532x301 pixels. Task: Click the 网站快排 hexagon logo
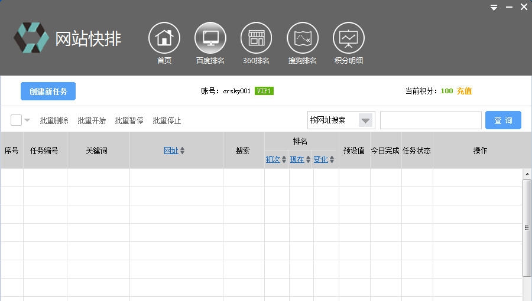point(31,38)
